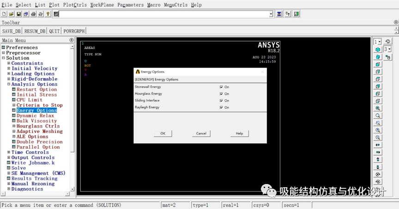Uncheck the Stonewall Energy On checkbox
Screen dimensions: 399x209
click(221, 87)
